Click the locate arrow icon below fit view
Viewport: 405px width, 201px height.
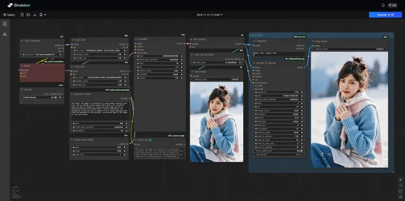coord(400,197)
